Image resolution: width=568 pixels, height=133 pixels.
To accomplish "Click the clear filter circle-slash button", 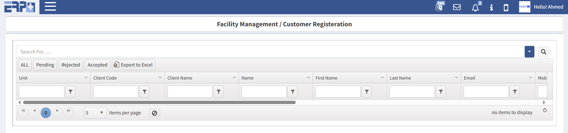I will 154,113.
